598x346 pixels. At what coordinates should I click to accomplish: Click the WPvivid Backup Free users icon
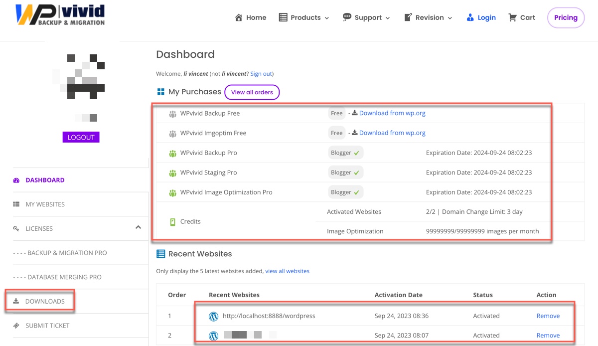coord(172,114)
